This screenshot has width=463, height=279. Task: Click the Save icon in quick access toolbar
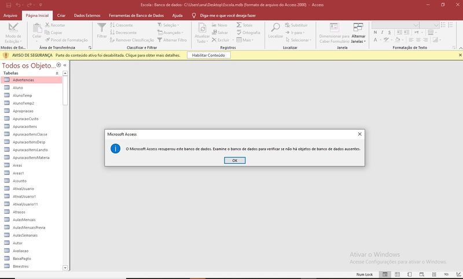9,5
